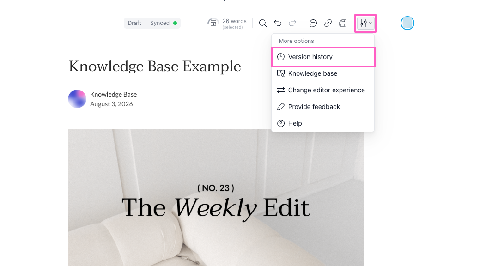The height and width of the screenshot is (266, 492).
Task: Open the Knowledge Base author link
Action: 113,94
